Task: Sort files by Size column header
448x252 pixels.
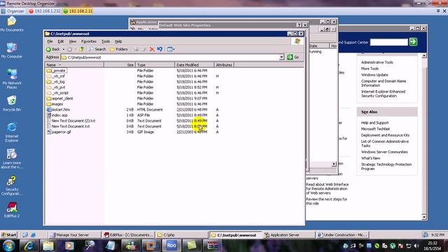Action: 120,65
